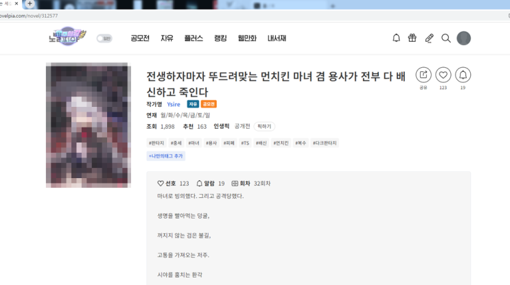This screenshot has width=510, height=285.
Task: Share this novel via 공유 icon
Action: click(x=424, y=75)
